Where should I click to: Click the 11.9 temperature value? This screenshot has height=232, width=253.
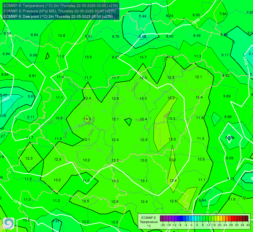tap(58, 139)
